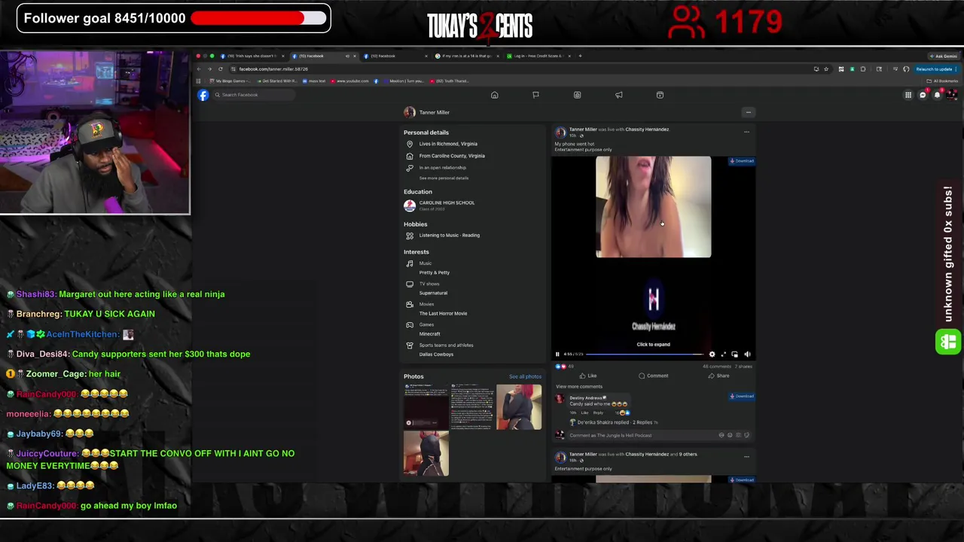Click View more comments
964x542 pixels.
point(579,387)
